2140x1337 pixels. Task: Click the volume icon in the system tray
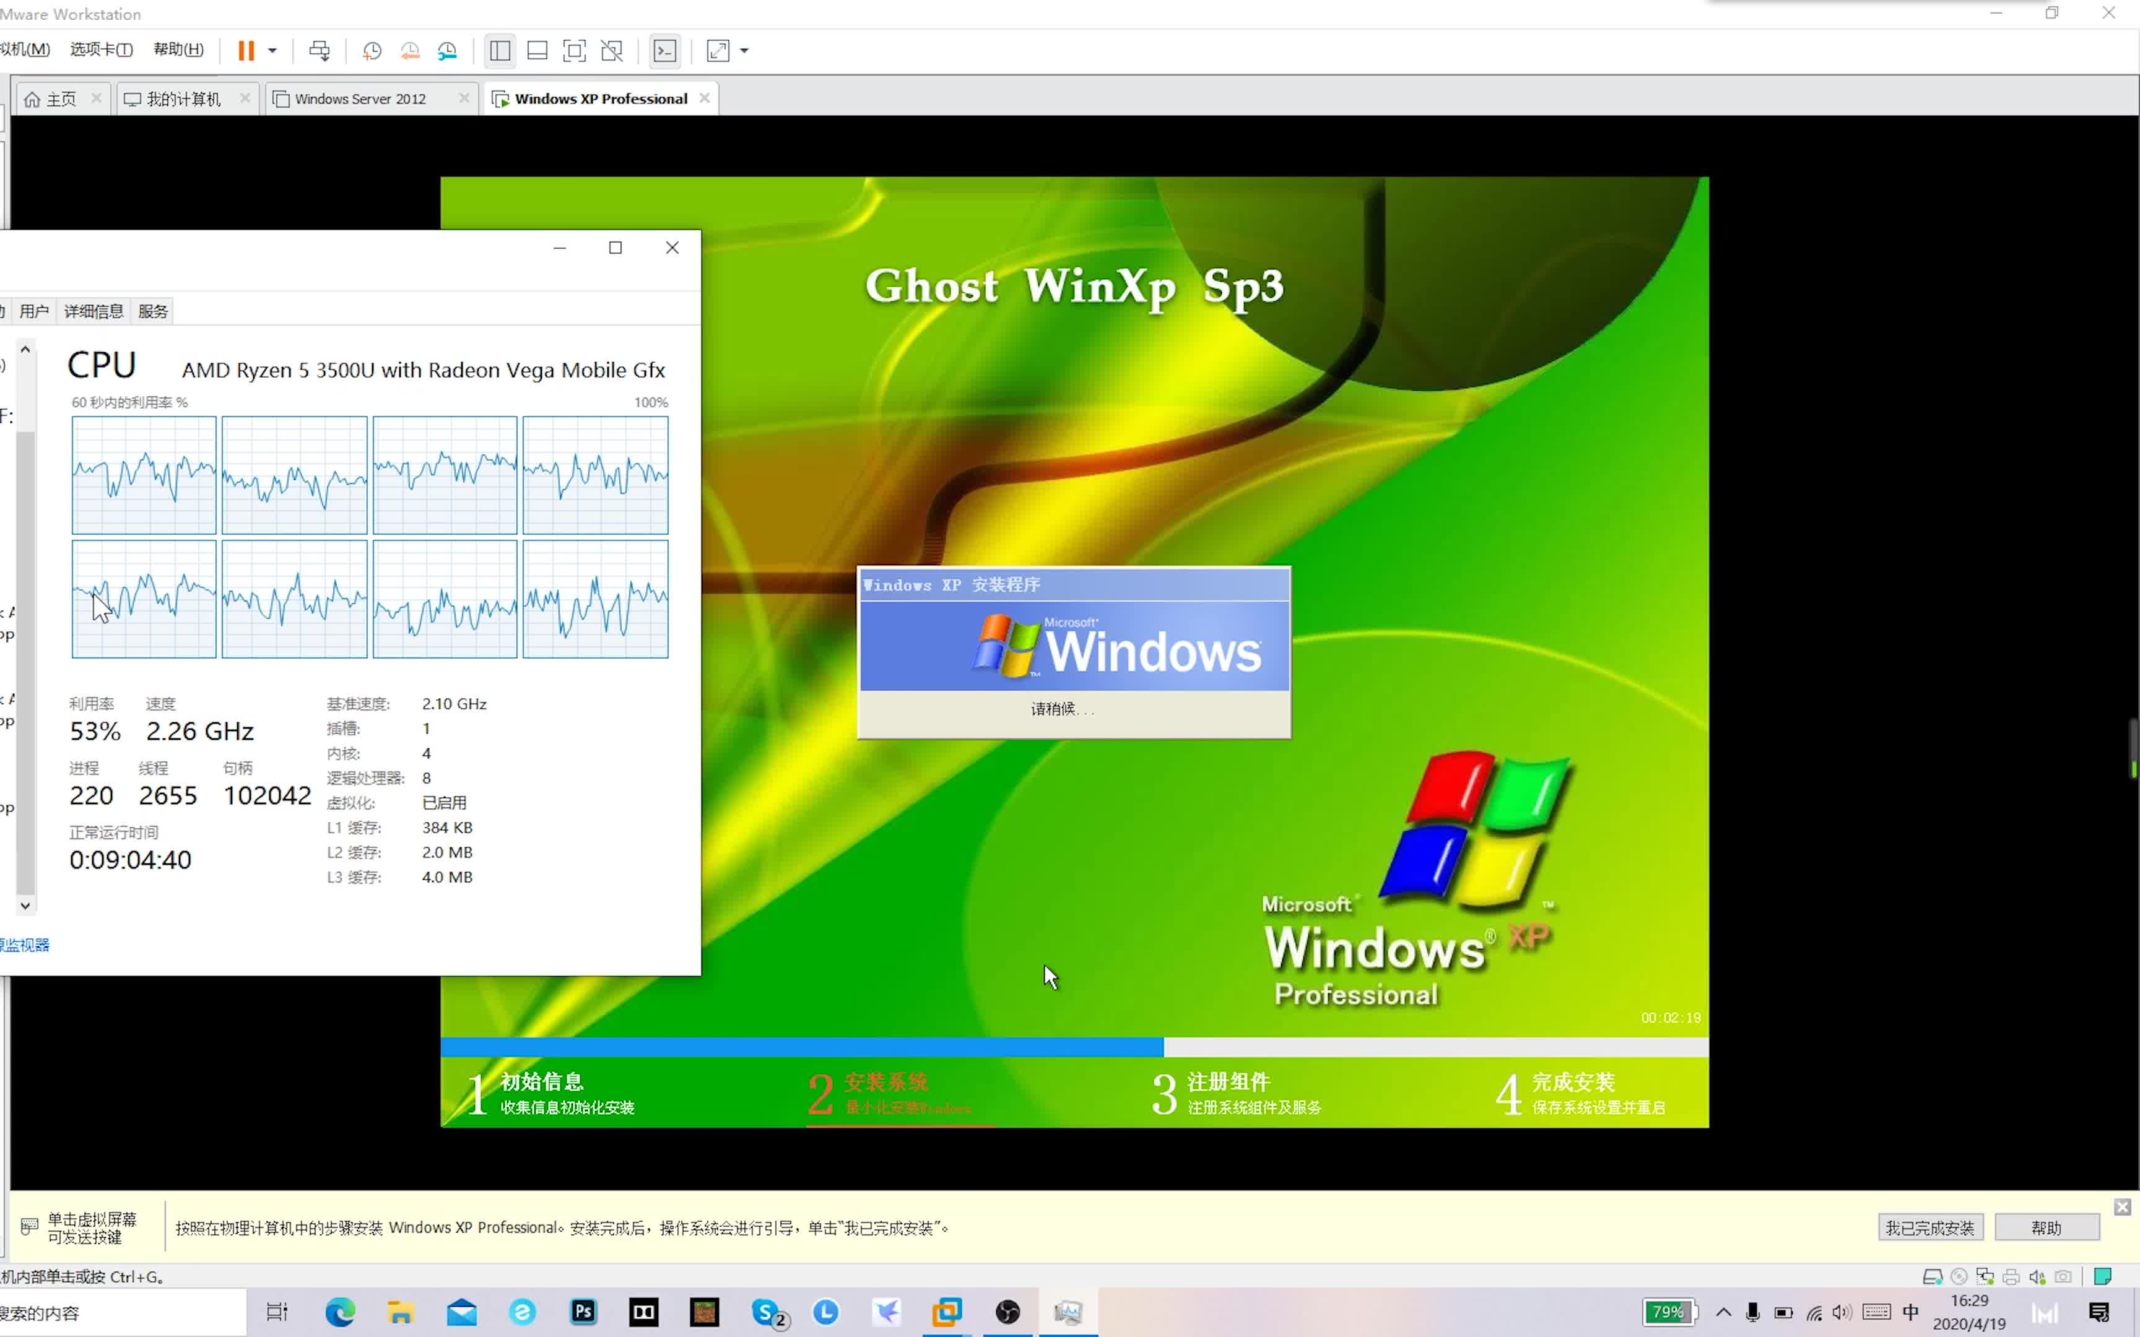click(x=1843, y=1312)
